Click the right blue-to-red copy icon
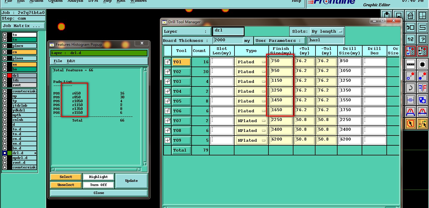Viewport: 429px width, 208px height. pyautogui.click(x=422, y=76)
